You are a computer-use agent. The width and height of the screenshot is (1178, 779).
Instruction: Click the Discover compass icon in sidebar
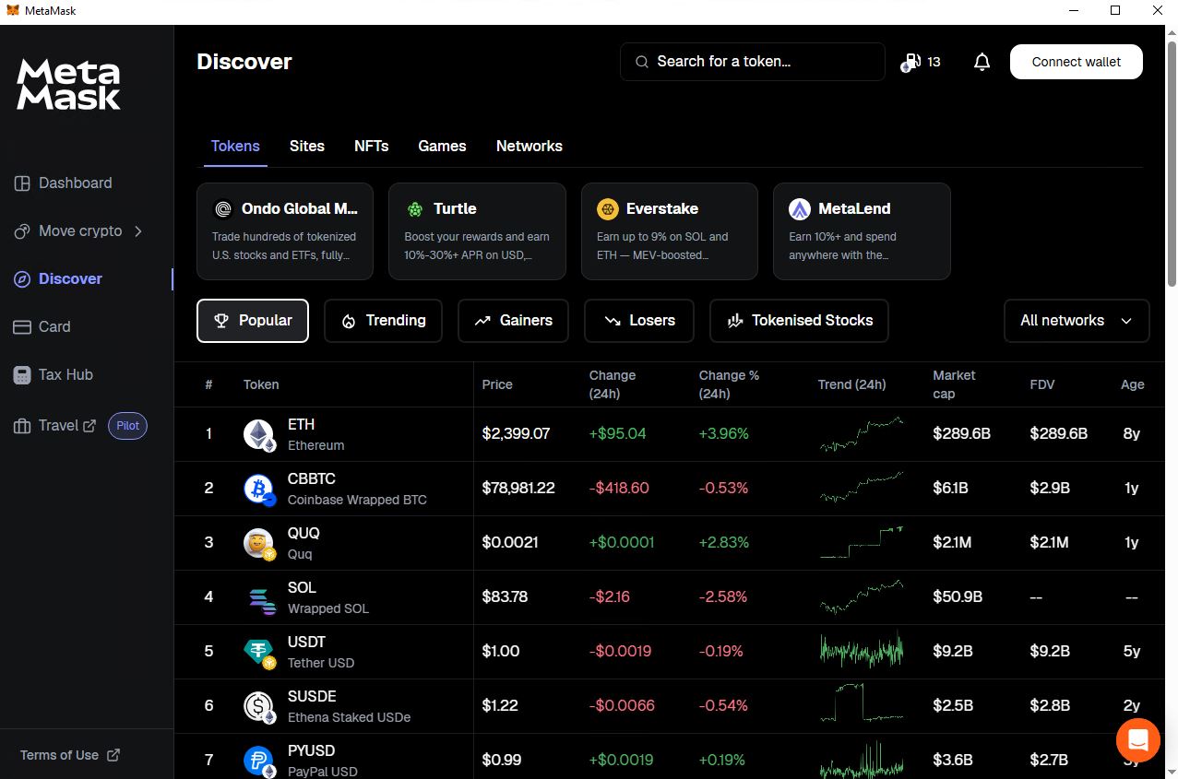click(22, 278)
